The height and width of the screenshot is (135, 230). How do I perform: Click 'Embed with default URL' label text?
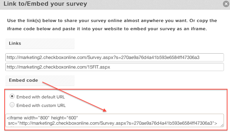(41, 97)
